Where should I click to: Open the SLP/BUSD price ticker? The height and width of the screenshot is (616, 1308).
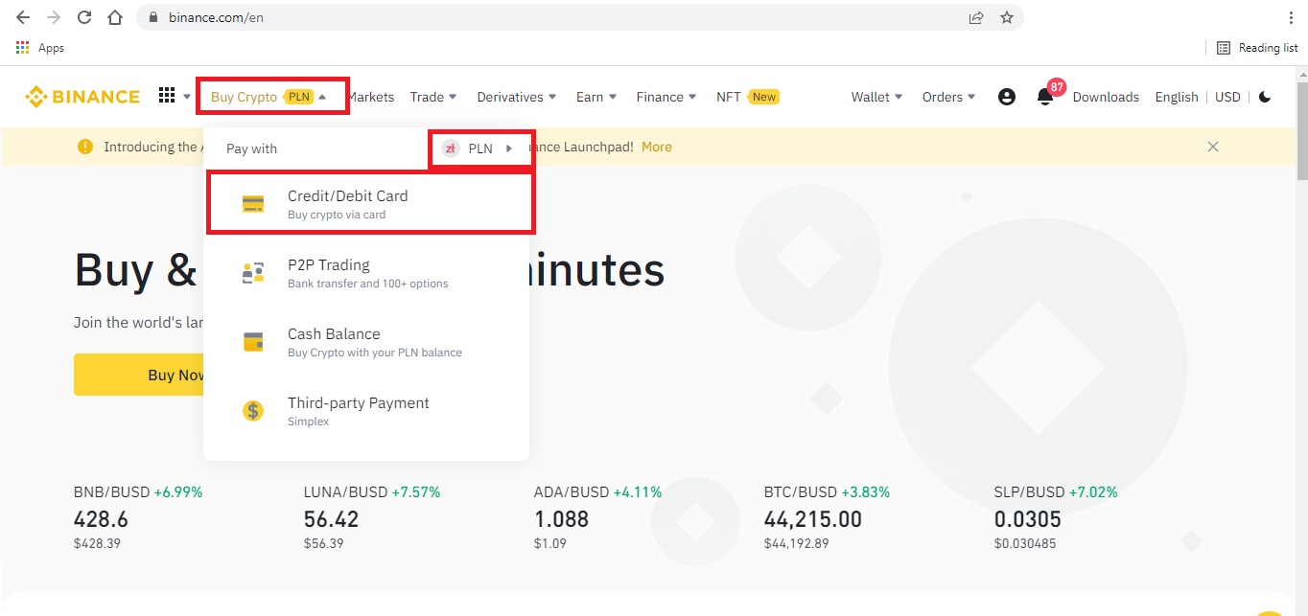point(1056,517)
